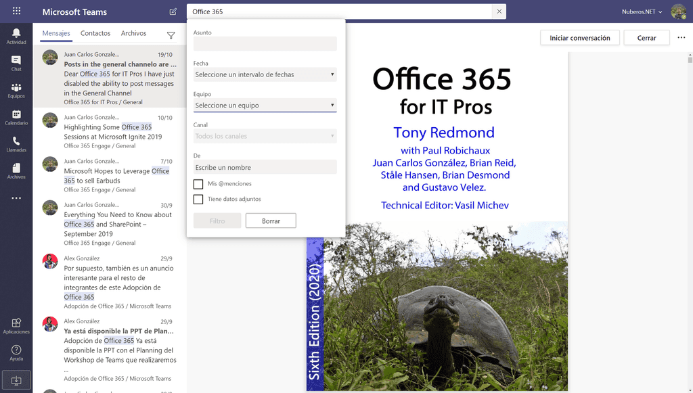The width and height of the screenshot is (693, 393).
Task: Click the Microsoft Teams title
Action: [x=74, y=12]
